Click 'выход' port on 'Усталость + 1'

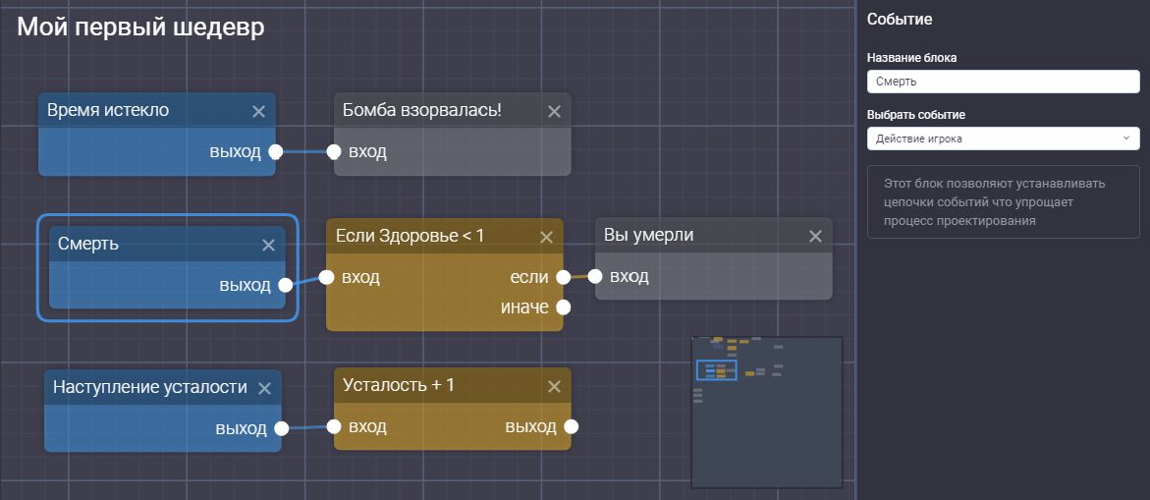(571, 427)
